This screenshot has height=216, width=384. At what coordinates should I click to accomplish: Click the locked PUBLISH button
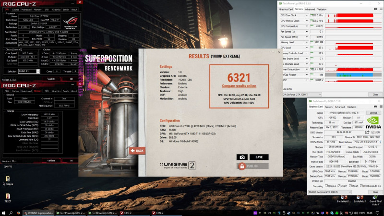click(252, 166)
